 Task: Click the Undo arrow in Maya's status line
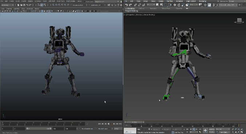[x=27, y=5]
